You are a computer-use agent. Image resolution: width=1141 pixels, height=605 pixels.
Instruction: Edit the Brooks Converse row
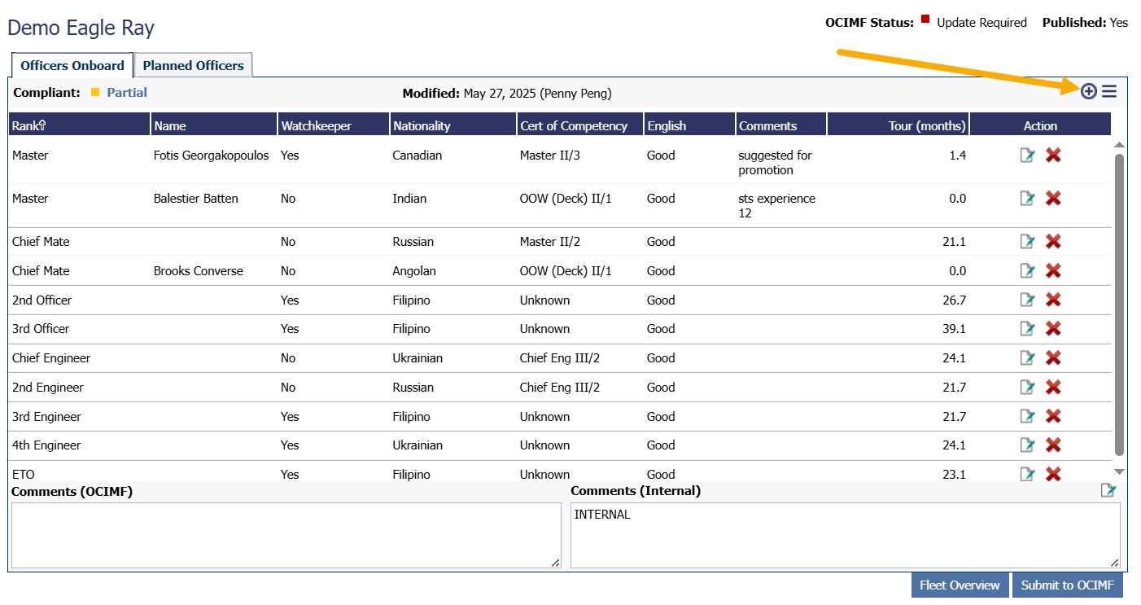pyautogui.click(x=1027, y=270)
